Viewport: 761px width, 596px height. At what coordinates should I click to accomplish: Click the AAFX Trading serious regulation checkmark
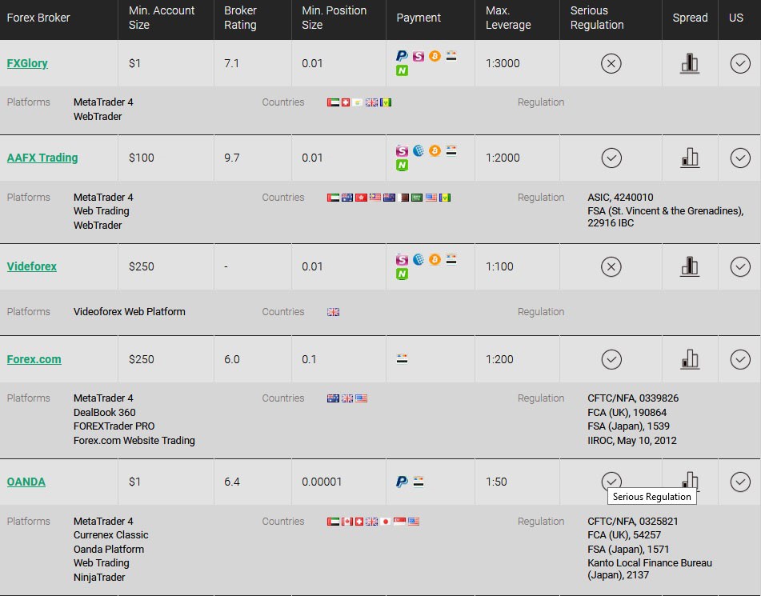611,158
